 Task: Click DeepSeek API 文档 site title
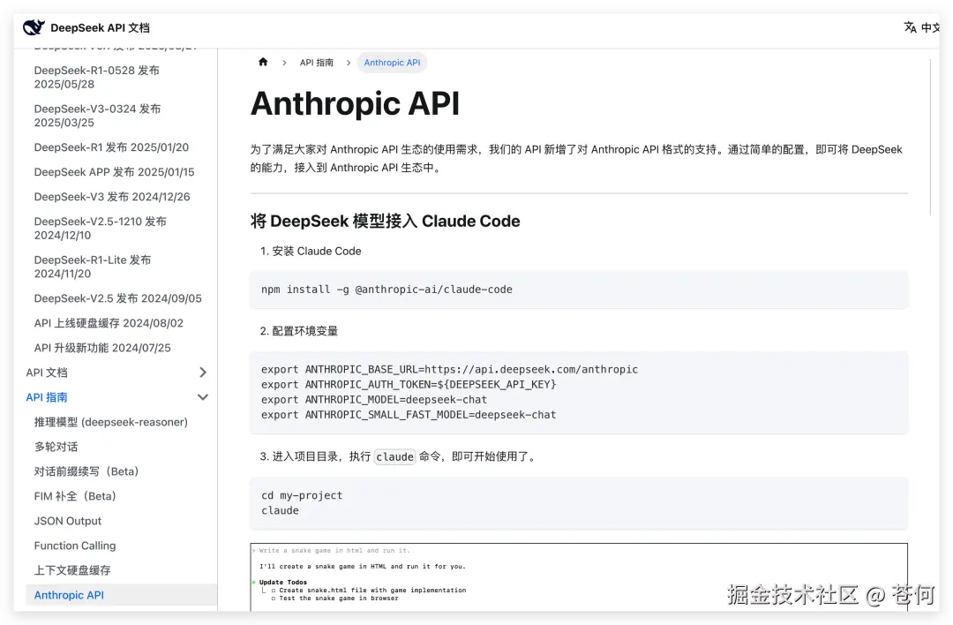100,27
